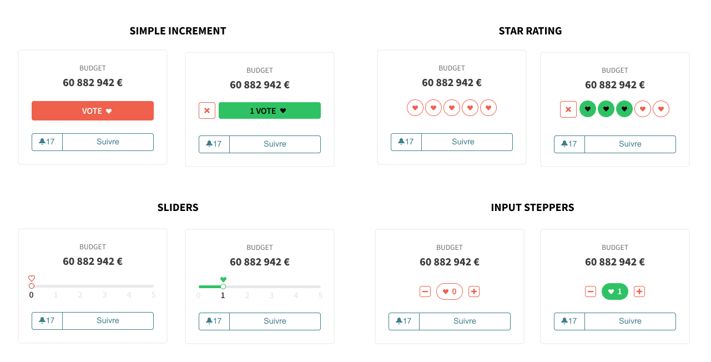711x362 pixels.
Task: Clear rating with red X beside green hearts
Action: tap(568, 109)
